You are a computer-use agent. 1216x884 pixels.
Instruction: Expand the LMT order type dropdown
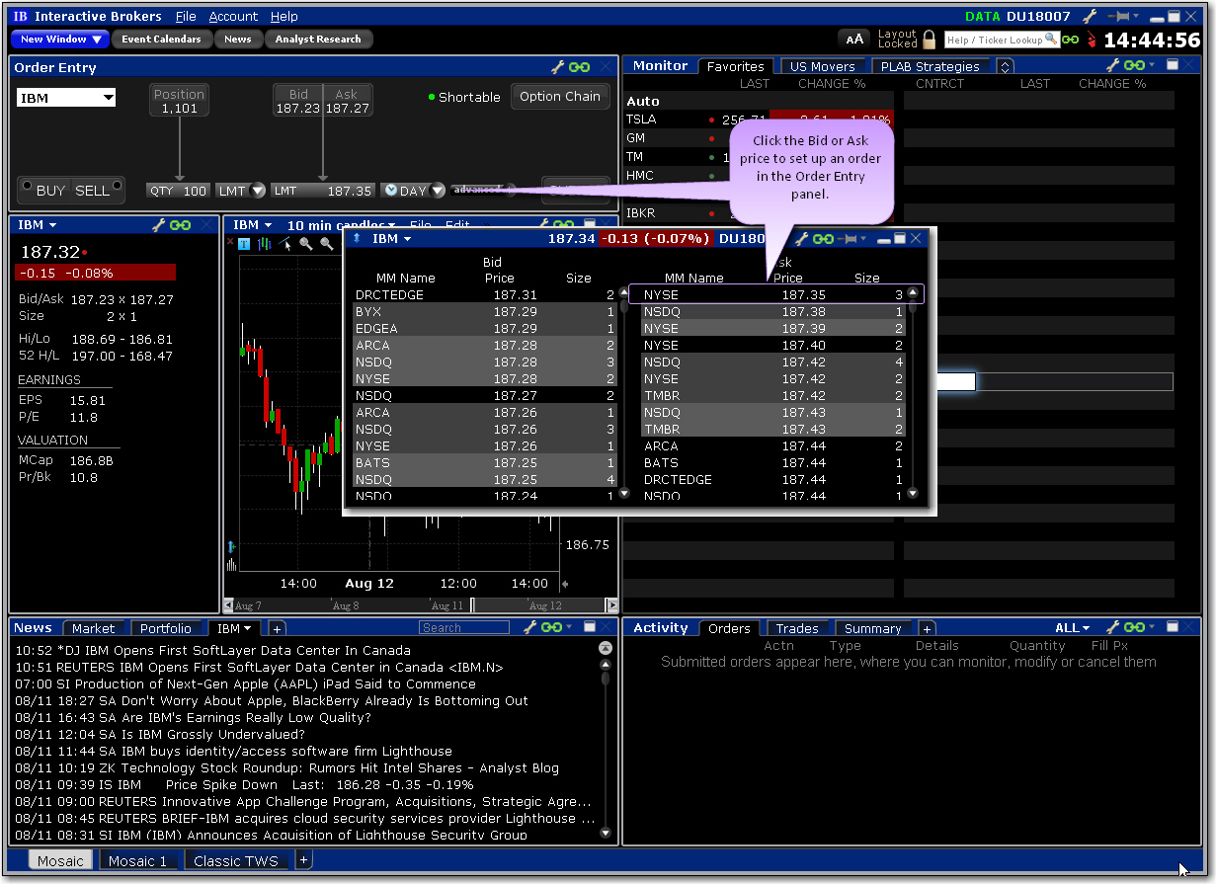coord(242,191)
